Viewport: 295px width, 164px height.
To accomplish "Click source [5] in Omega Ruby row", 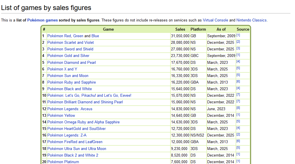I will [x=238, y=121].
